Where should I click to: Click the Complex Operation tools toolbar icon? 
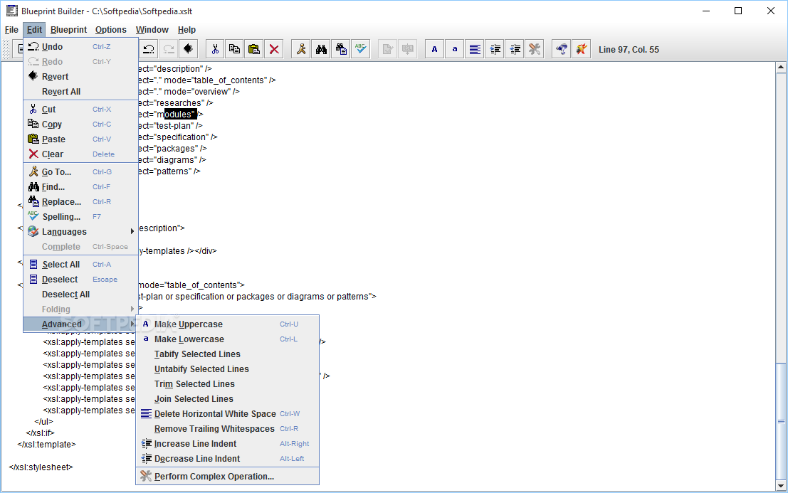click(x=534, y=49)
